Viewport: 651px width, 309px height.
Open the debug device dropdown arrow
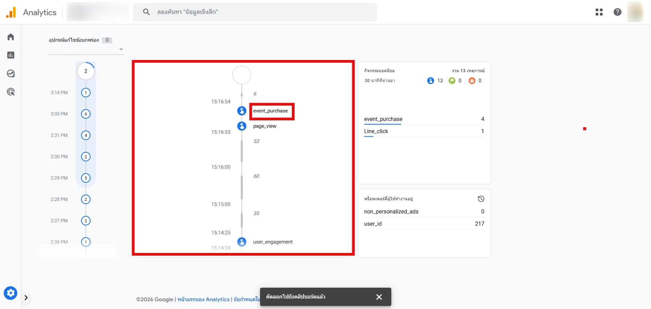[121, 50]
